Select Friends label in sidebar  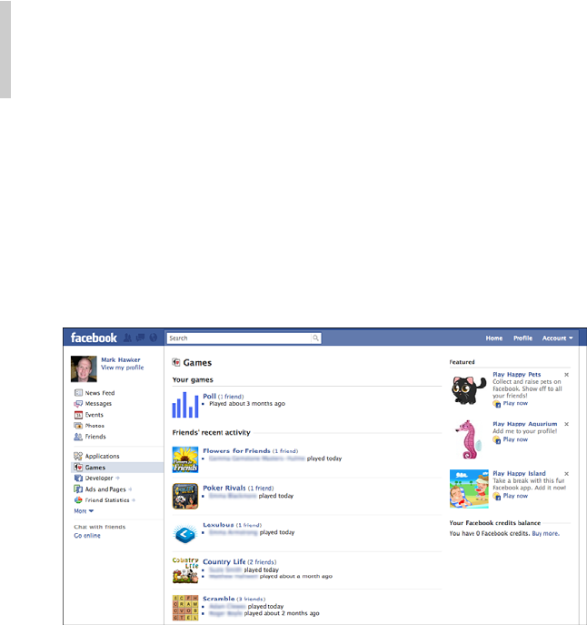click(95, 437)
